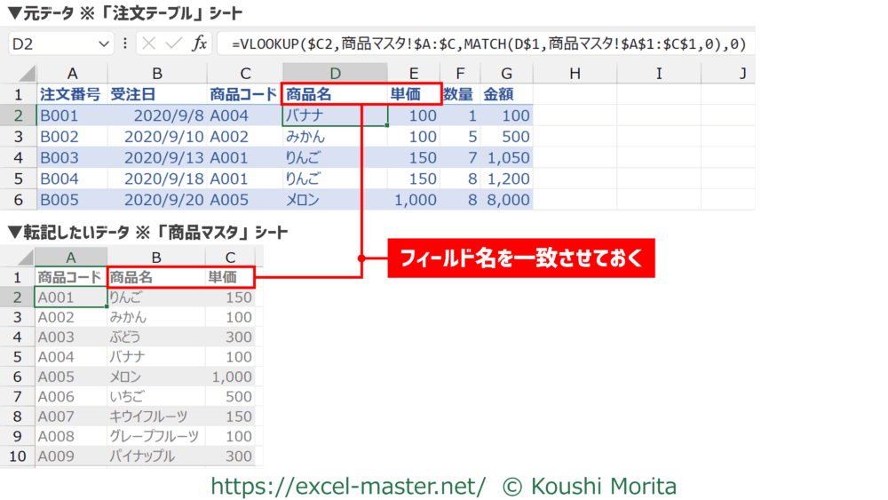Image resolution: width=888 pixels, height=500 pixels.
Task: Select row 6 header of the 注文テーブル sheet
Action: point(18,200)
